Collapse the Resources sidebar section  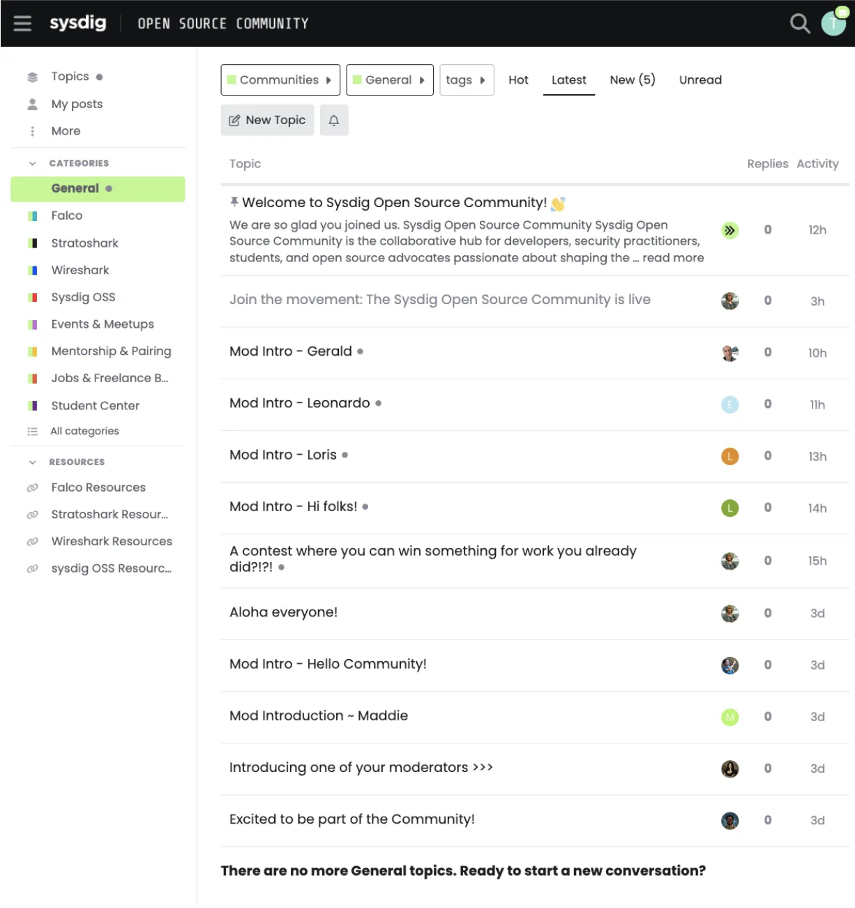(32, 462)
